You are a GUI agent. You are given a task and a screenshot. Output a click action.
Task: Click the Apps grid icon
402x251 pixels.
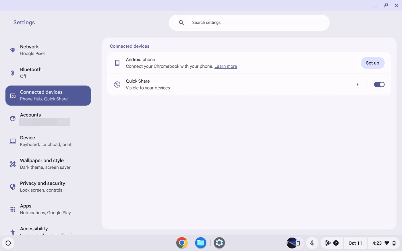(x=13, y=209)
